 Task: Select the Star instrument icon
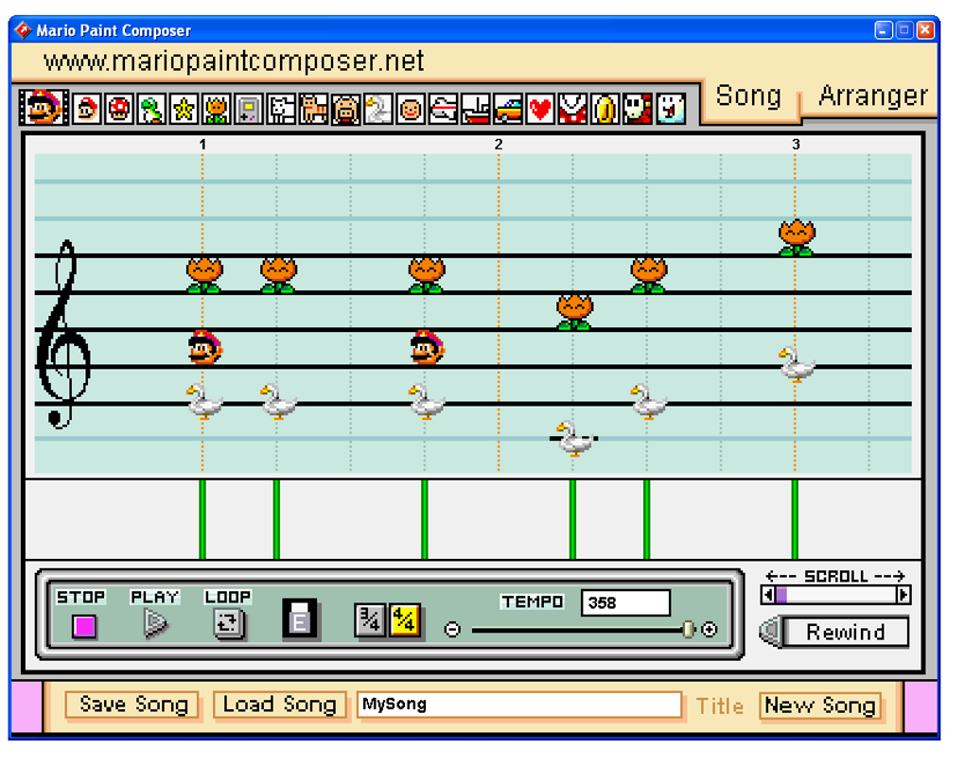point(184,110)
